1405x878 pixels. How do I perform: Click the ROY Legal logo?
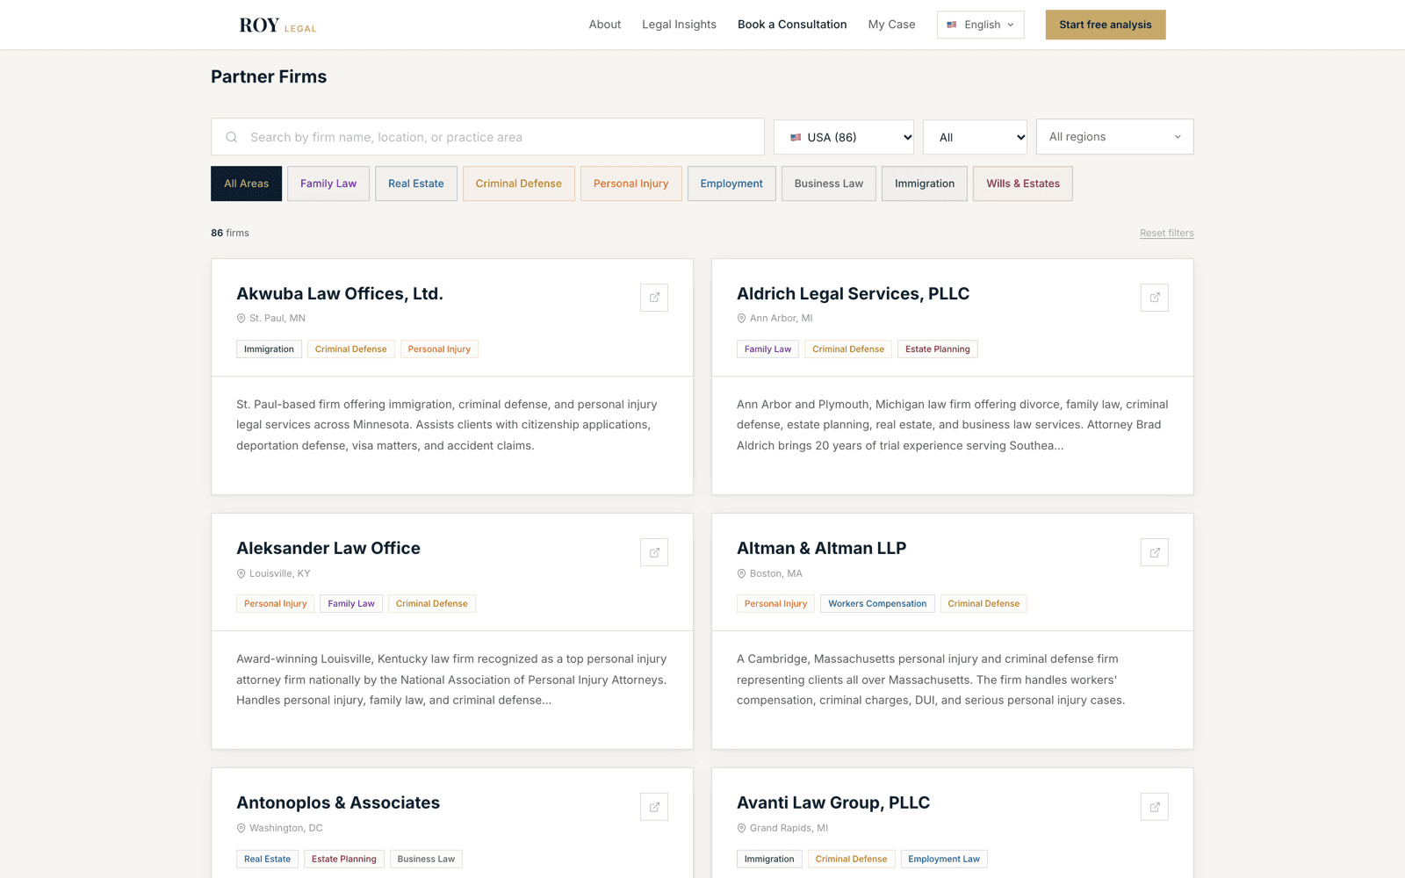pyautogui.click(x=277, y=25)
